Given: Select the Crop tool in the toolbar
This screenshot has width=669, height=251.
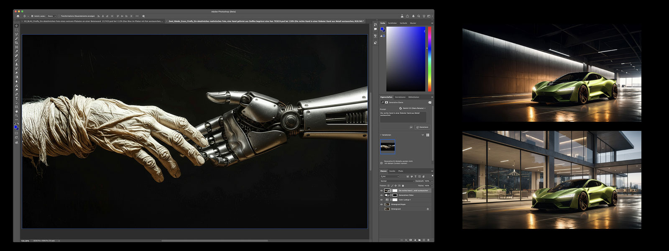Looking at the screenshot, I should [17, 43].
